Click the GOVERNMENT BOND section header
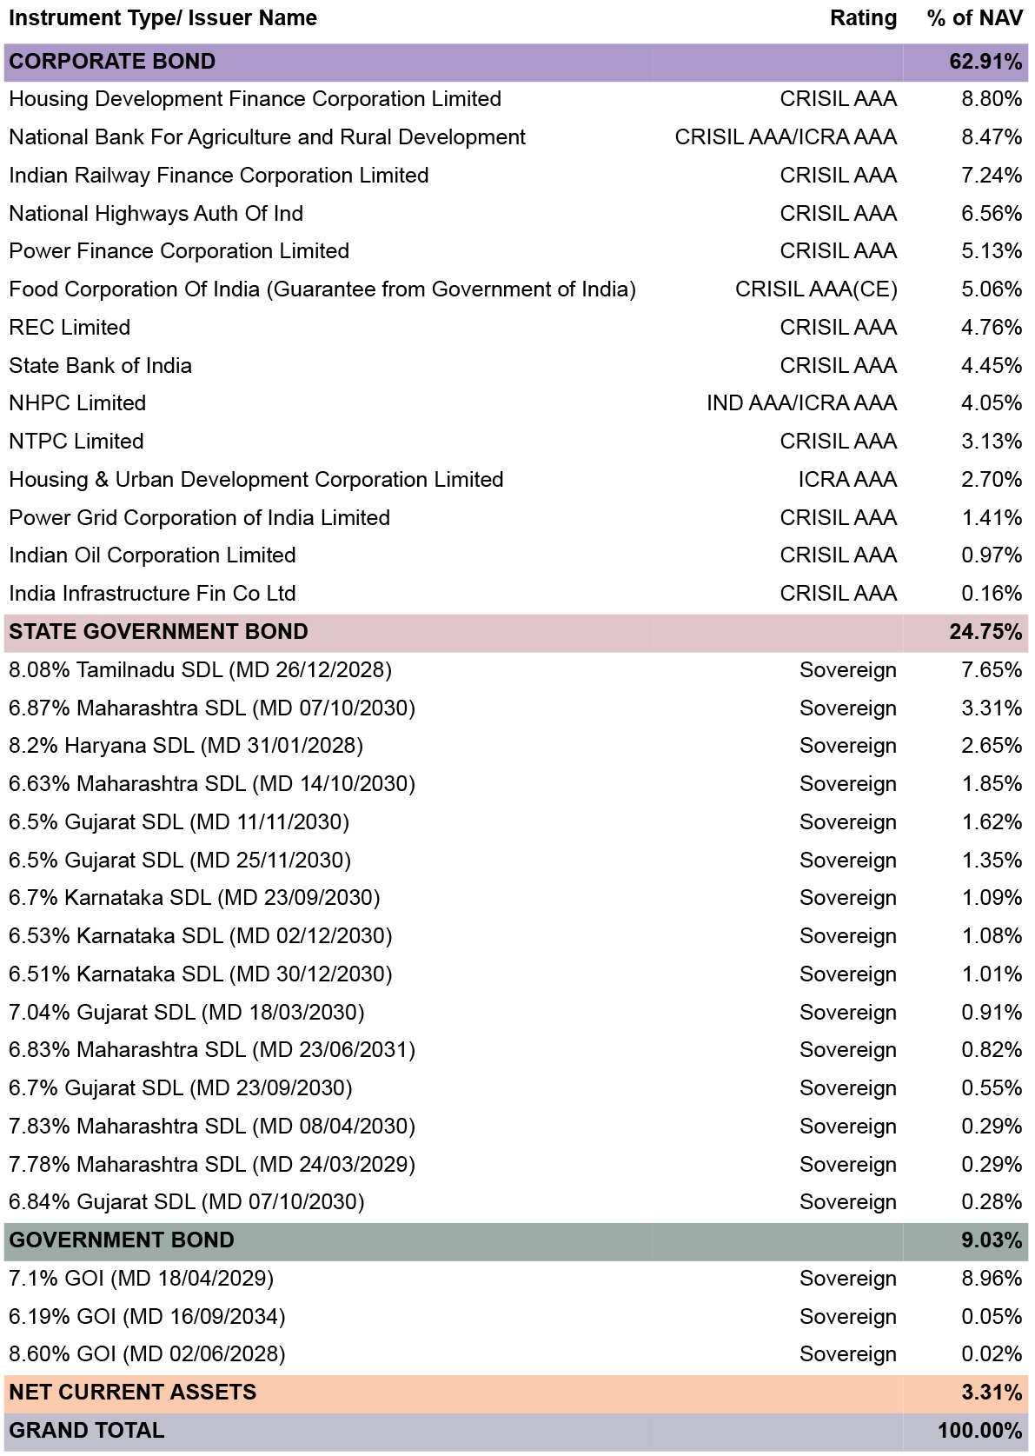This screenshot has width=1035, height=1456. tap(122, 1240)
